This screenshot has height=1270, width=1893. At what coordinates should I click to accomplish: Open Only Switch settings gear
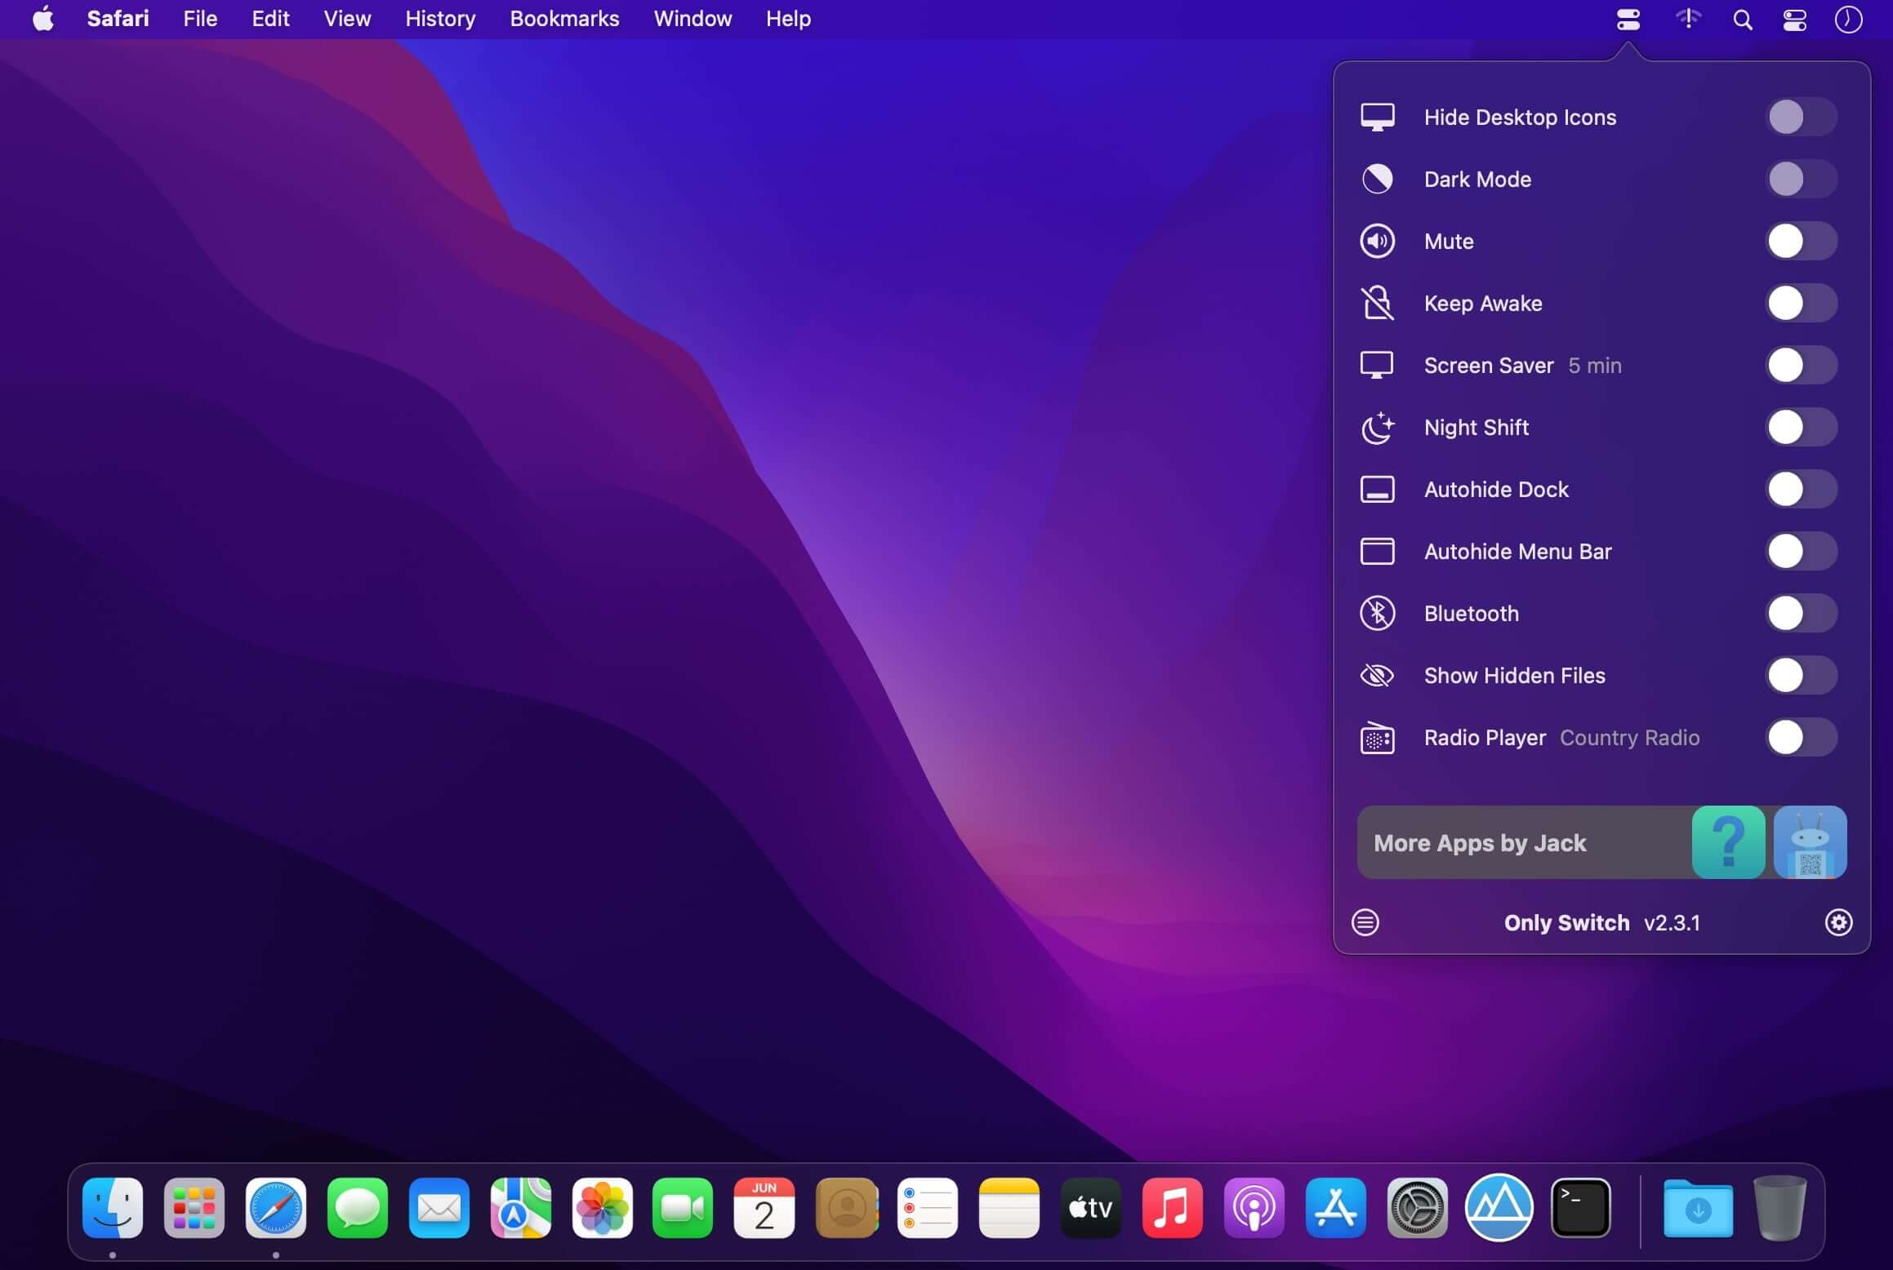(1837, 922)
